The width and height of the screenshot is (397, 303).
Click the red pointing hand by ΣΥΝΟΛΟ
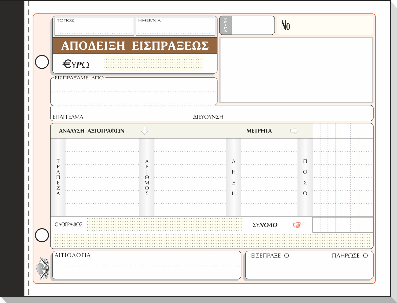click(299, 224)
